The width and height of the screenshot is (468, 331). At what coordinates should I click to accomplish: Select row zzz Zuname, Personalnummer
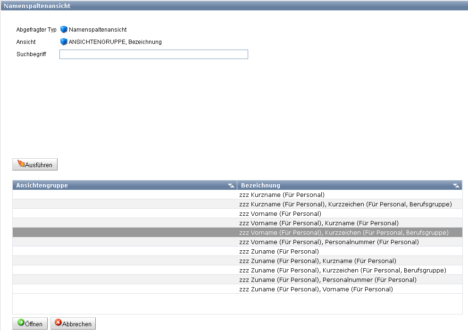pyautogui.click(x=327, y=280)
